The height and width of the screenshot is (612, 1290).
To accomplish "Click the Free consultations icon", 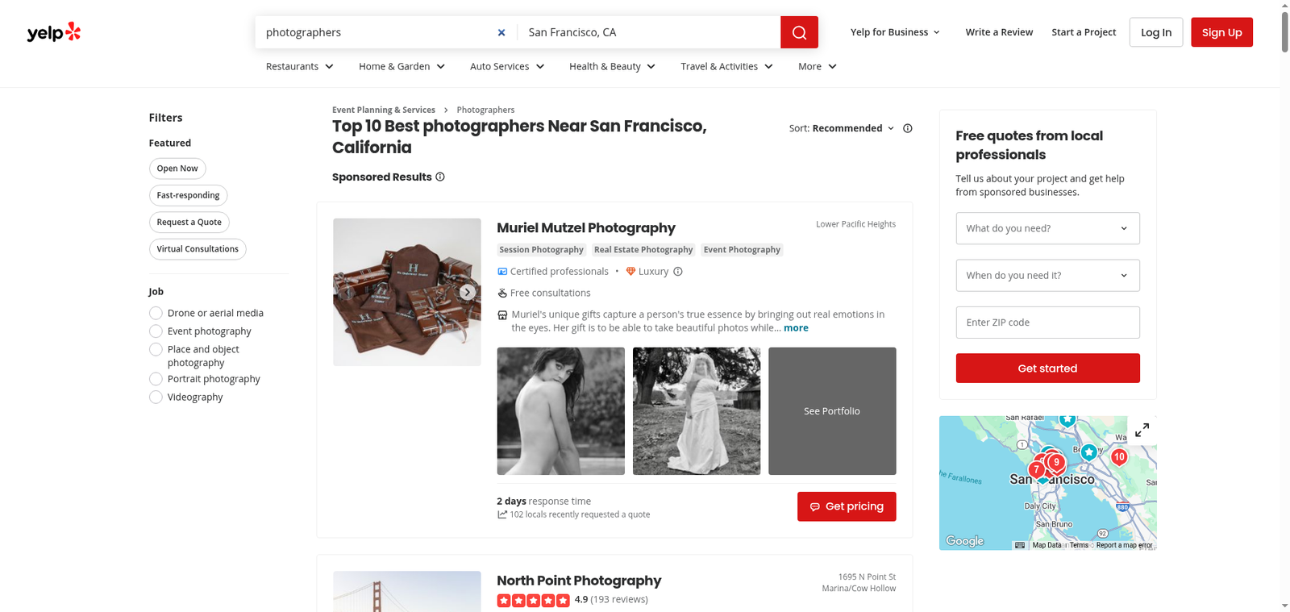I will [x=502, y=293].
